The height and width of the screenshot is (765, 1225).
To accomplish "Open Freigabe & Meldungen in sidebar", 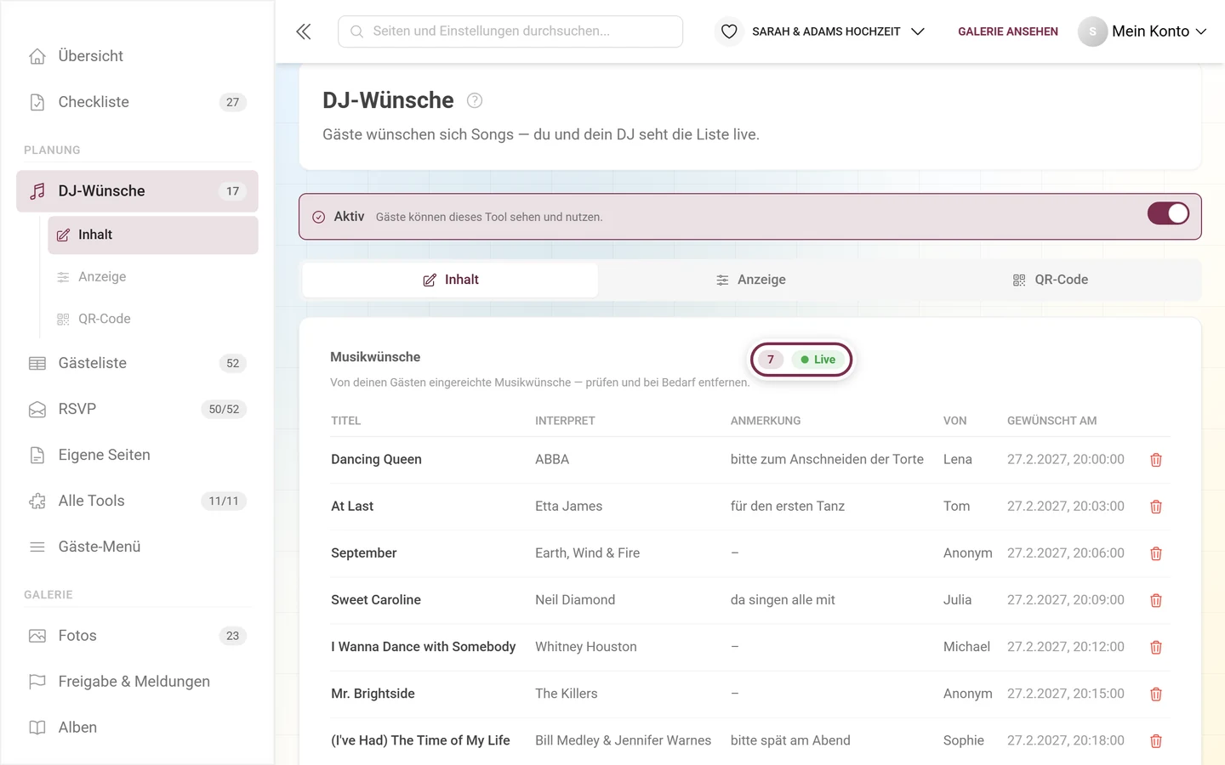I will pyautogui.click(x=137, y=682).
